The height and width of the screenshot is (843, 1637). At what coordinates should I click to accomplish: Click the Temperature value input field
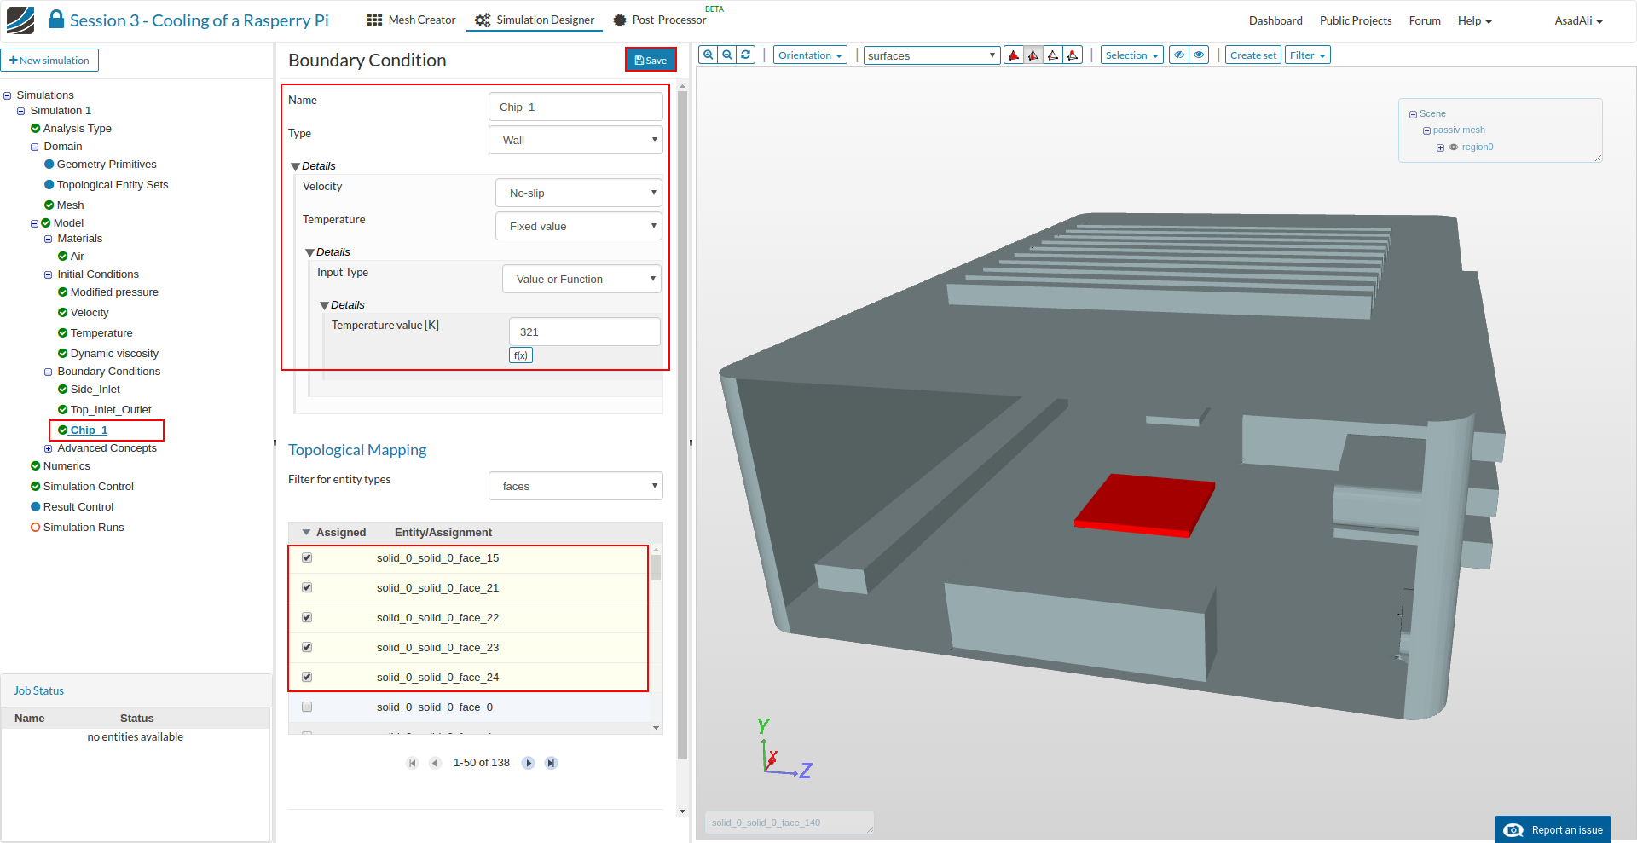click(x=584, y=332)
